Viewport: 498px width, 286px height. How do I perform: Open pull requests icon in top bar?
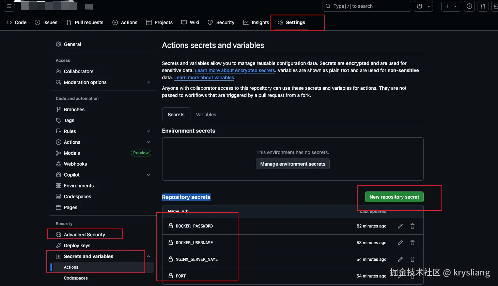point(483,6)
